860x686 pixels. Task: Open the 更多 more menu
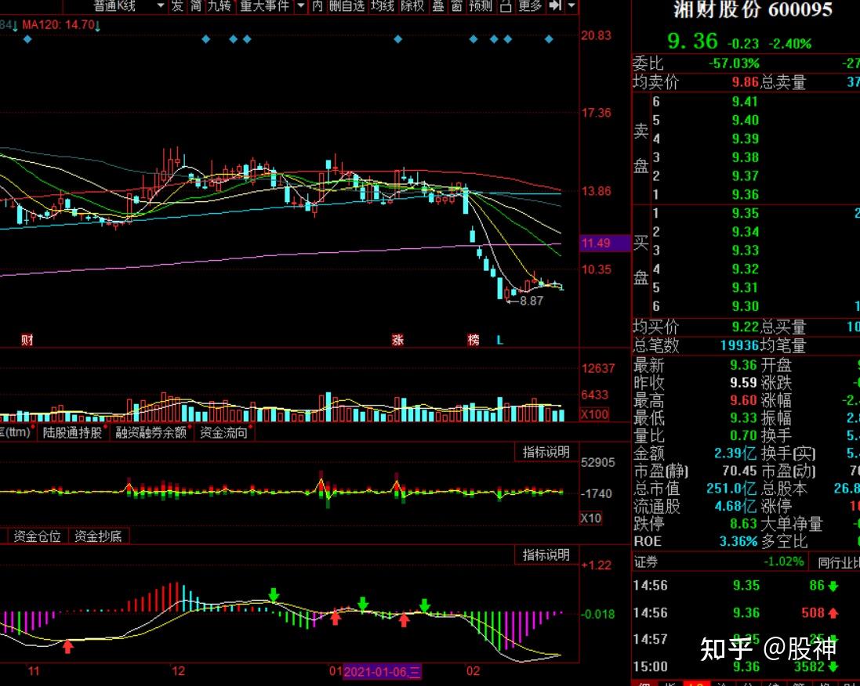point(530,6)
